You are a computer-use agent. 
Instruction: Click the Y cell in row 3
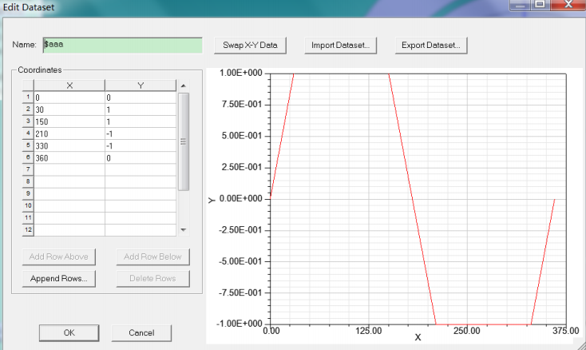pyautogui.click(x=141, y=121)
